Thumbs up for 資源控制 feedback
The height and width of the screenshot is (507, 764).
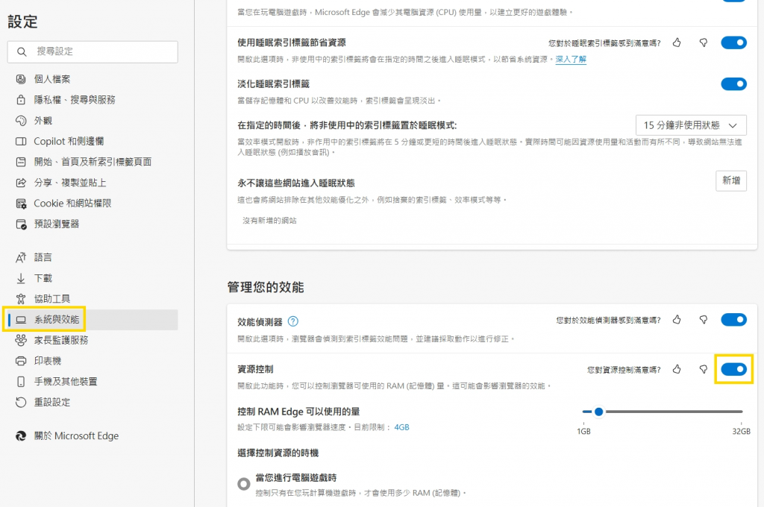pyautogui.click(x=677, y=370)
